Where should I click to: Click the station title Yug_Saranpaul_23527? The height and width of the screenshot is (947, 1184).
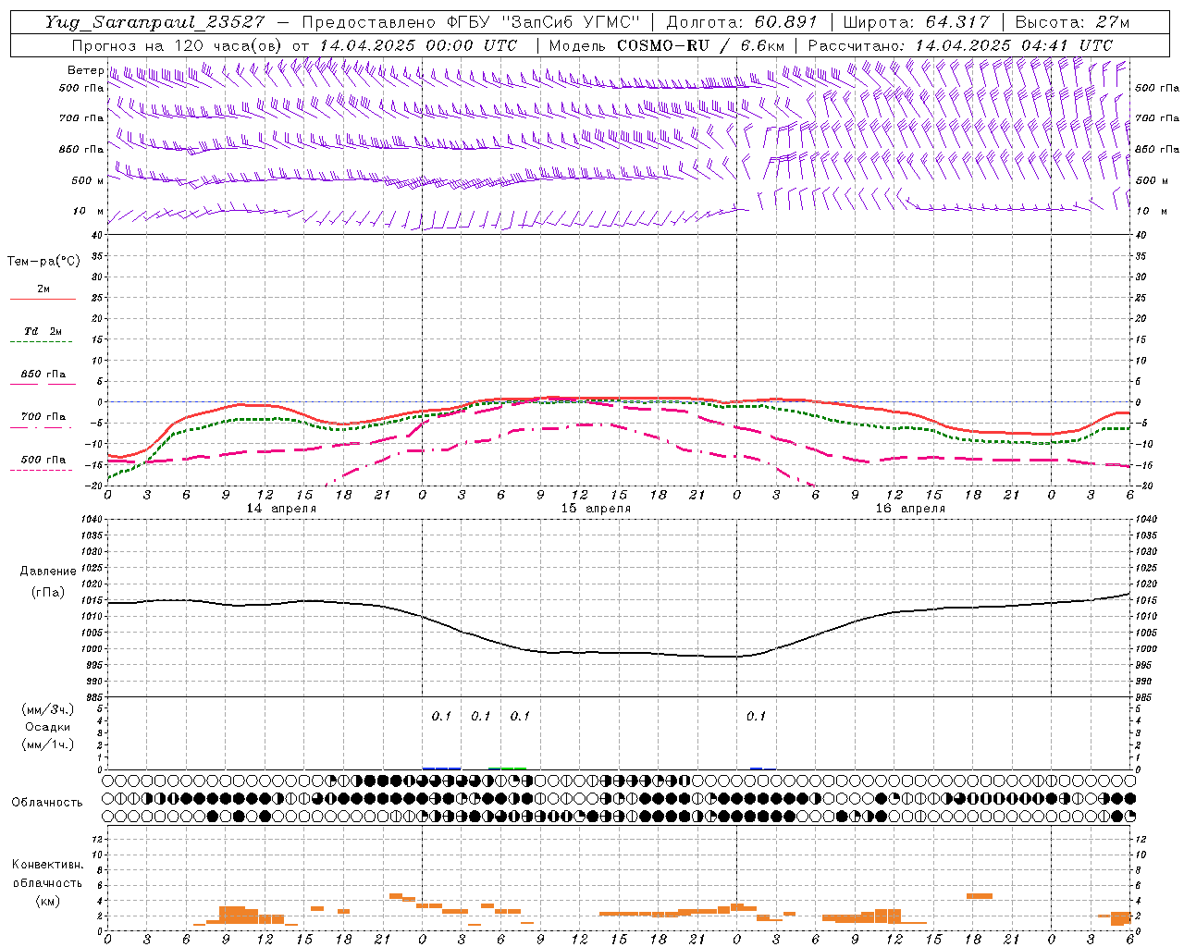click(x=156, y=22)
